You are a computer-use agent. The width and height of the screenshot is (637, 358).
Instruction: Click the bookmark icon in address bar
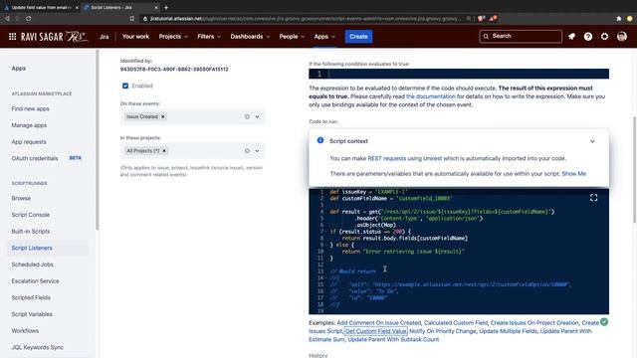(x=132, y=18)
